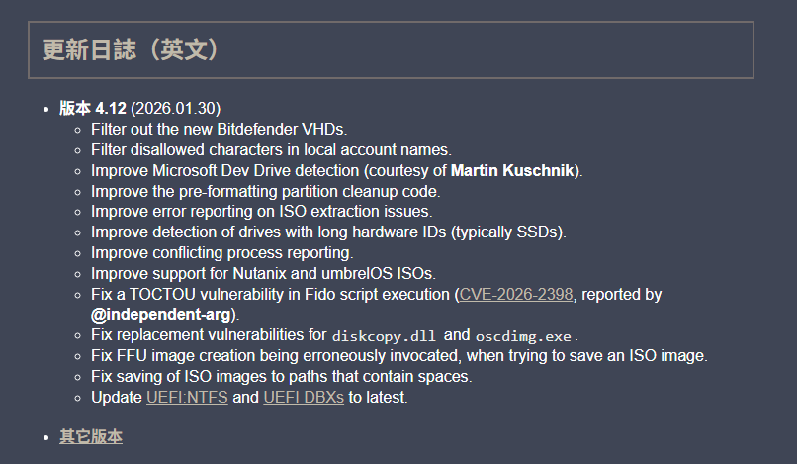Click the local account names entry
This screenshot has width=797, height=464.
tap(271, 149)
